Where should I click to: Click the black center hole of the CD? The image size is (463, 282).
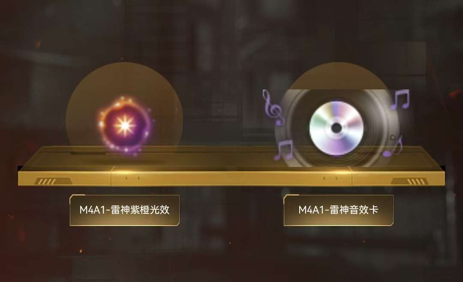337,128
